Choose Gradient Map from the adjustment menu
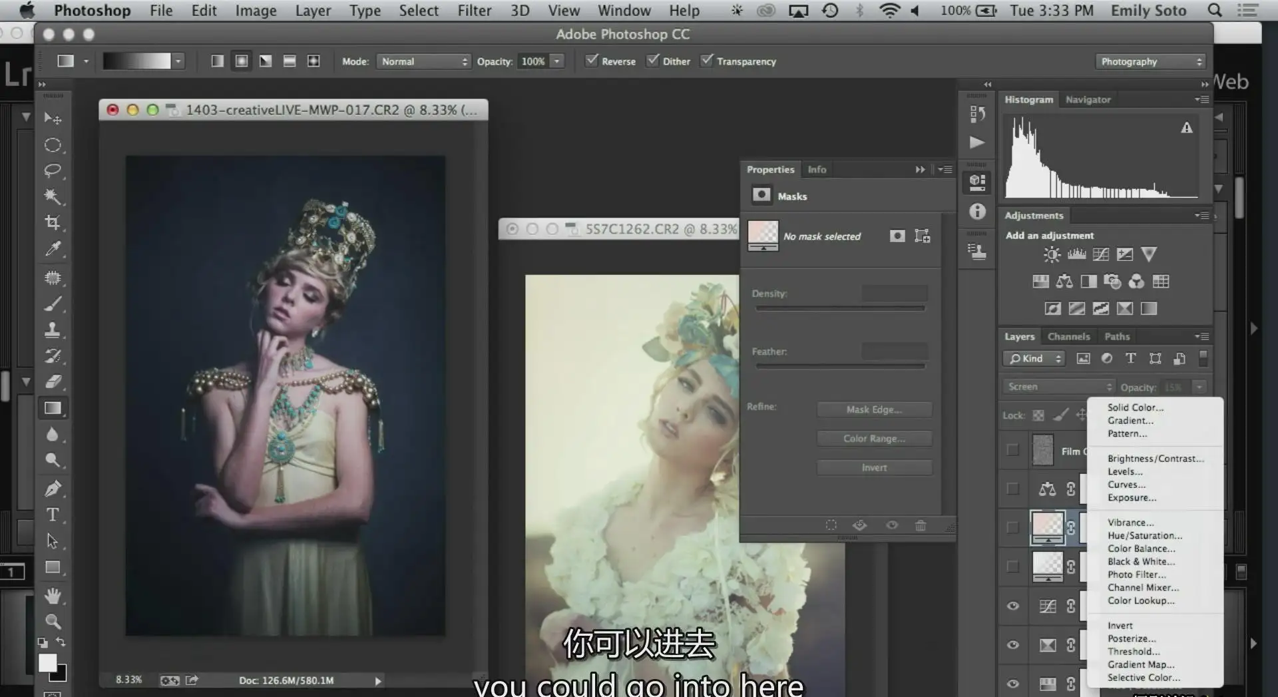 point(1141,664)
